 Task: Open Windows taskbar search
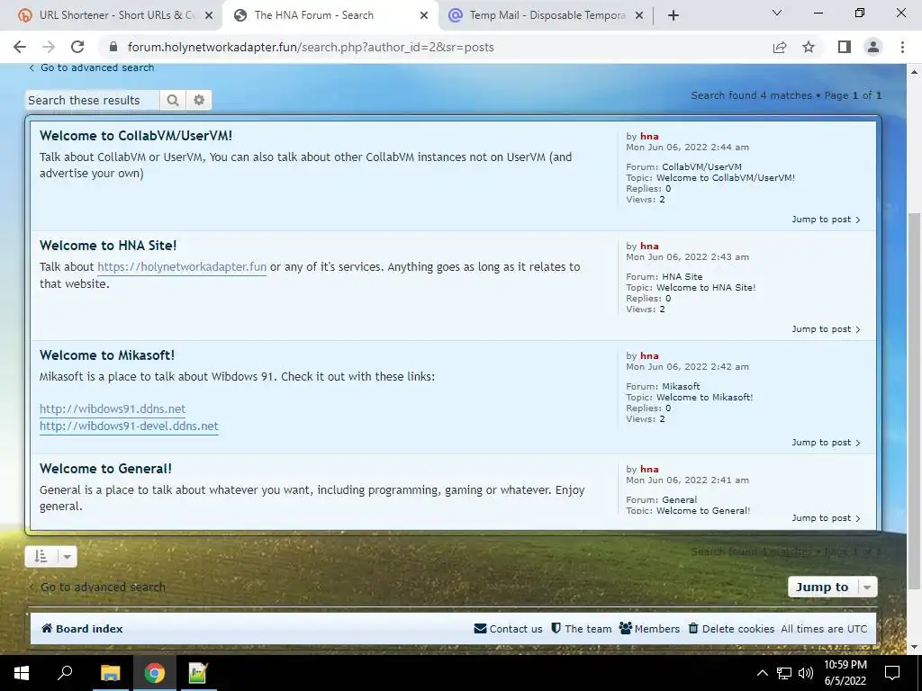coord(65,673)
